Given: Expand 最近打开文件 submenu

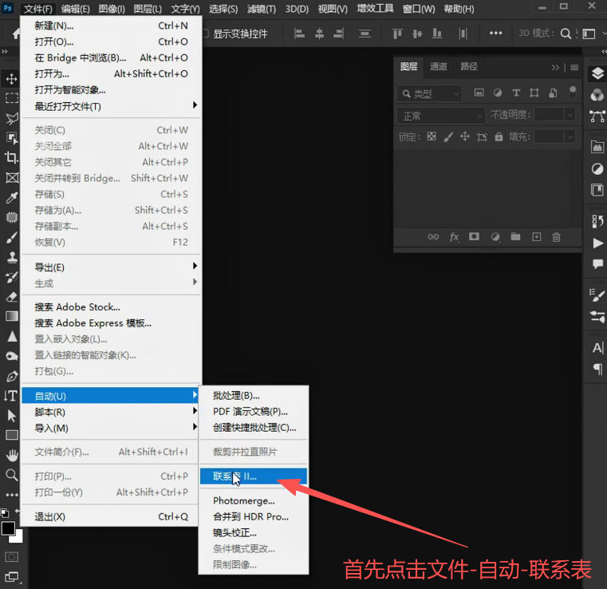Looking at the screenshot, I should pos(112,106).
